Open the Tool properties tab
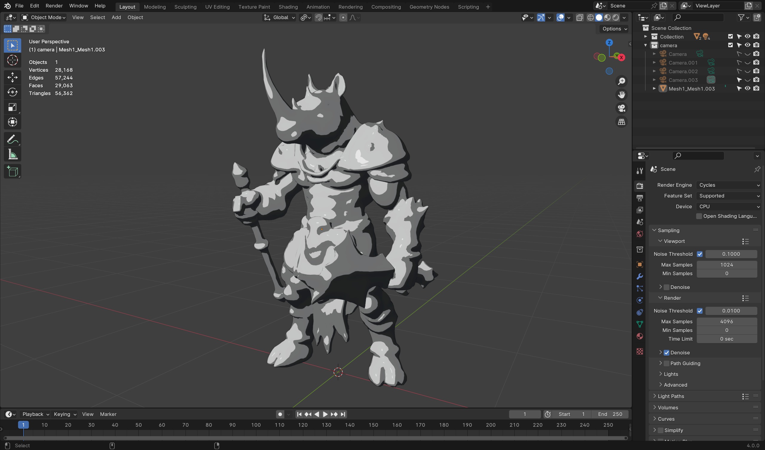 click(x=639, y=171)
